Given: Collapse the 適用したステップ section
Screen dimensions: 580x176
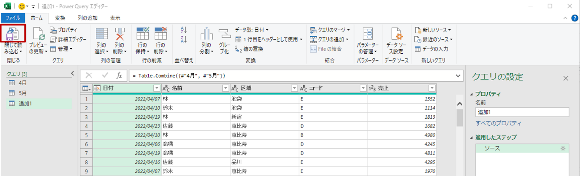Looking at the screenshot, I should coord(472,138).
